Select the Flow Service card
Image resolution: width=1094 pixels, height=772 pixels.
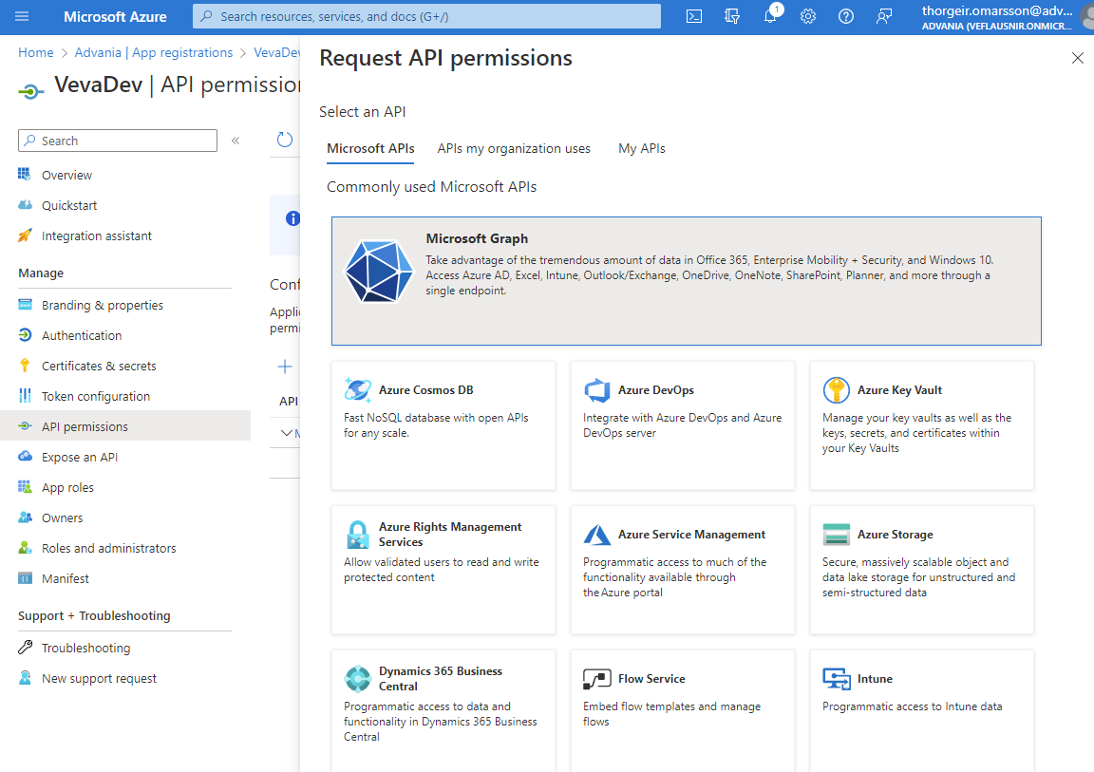[x=683, y=711]
